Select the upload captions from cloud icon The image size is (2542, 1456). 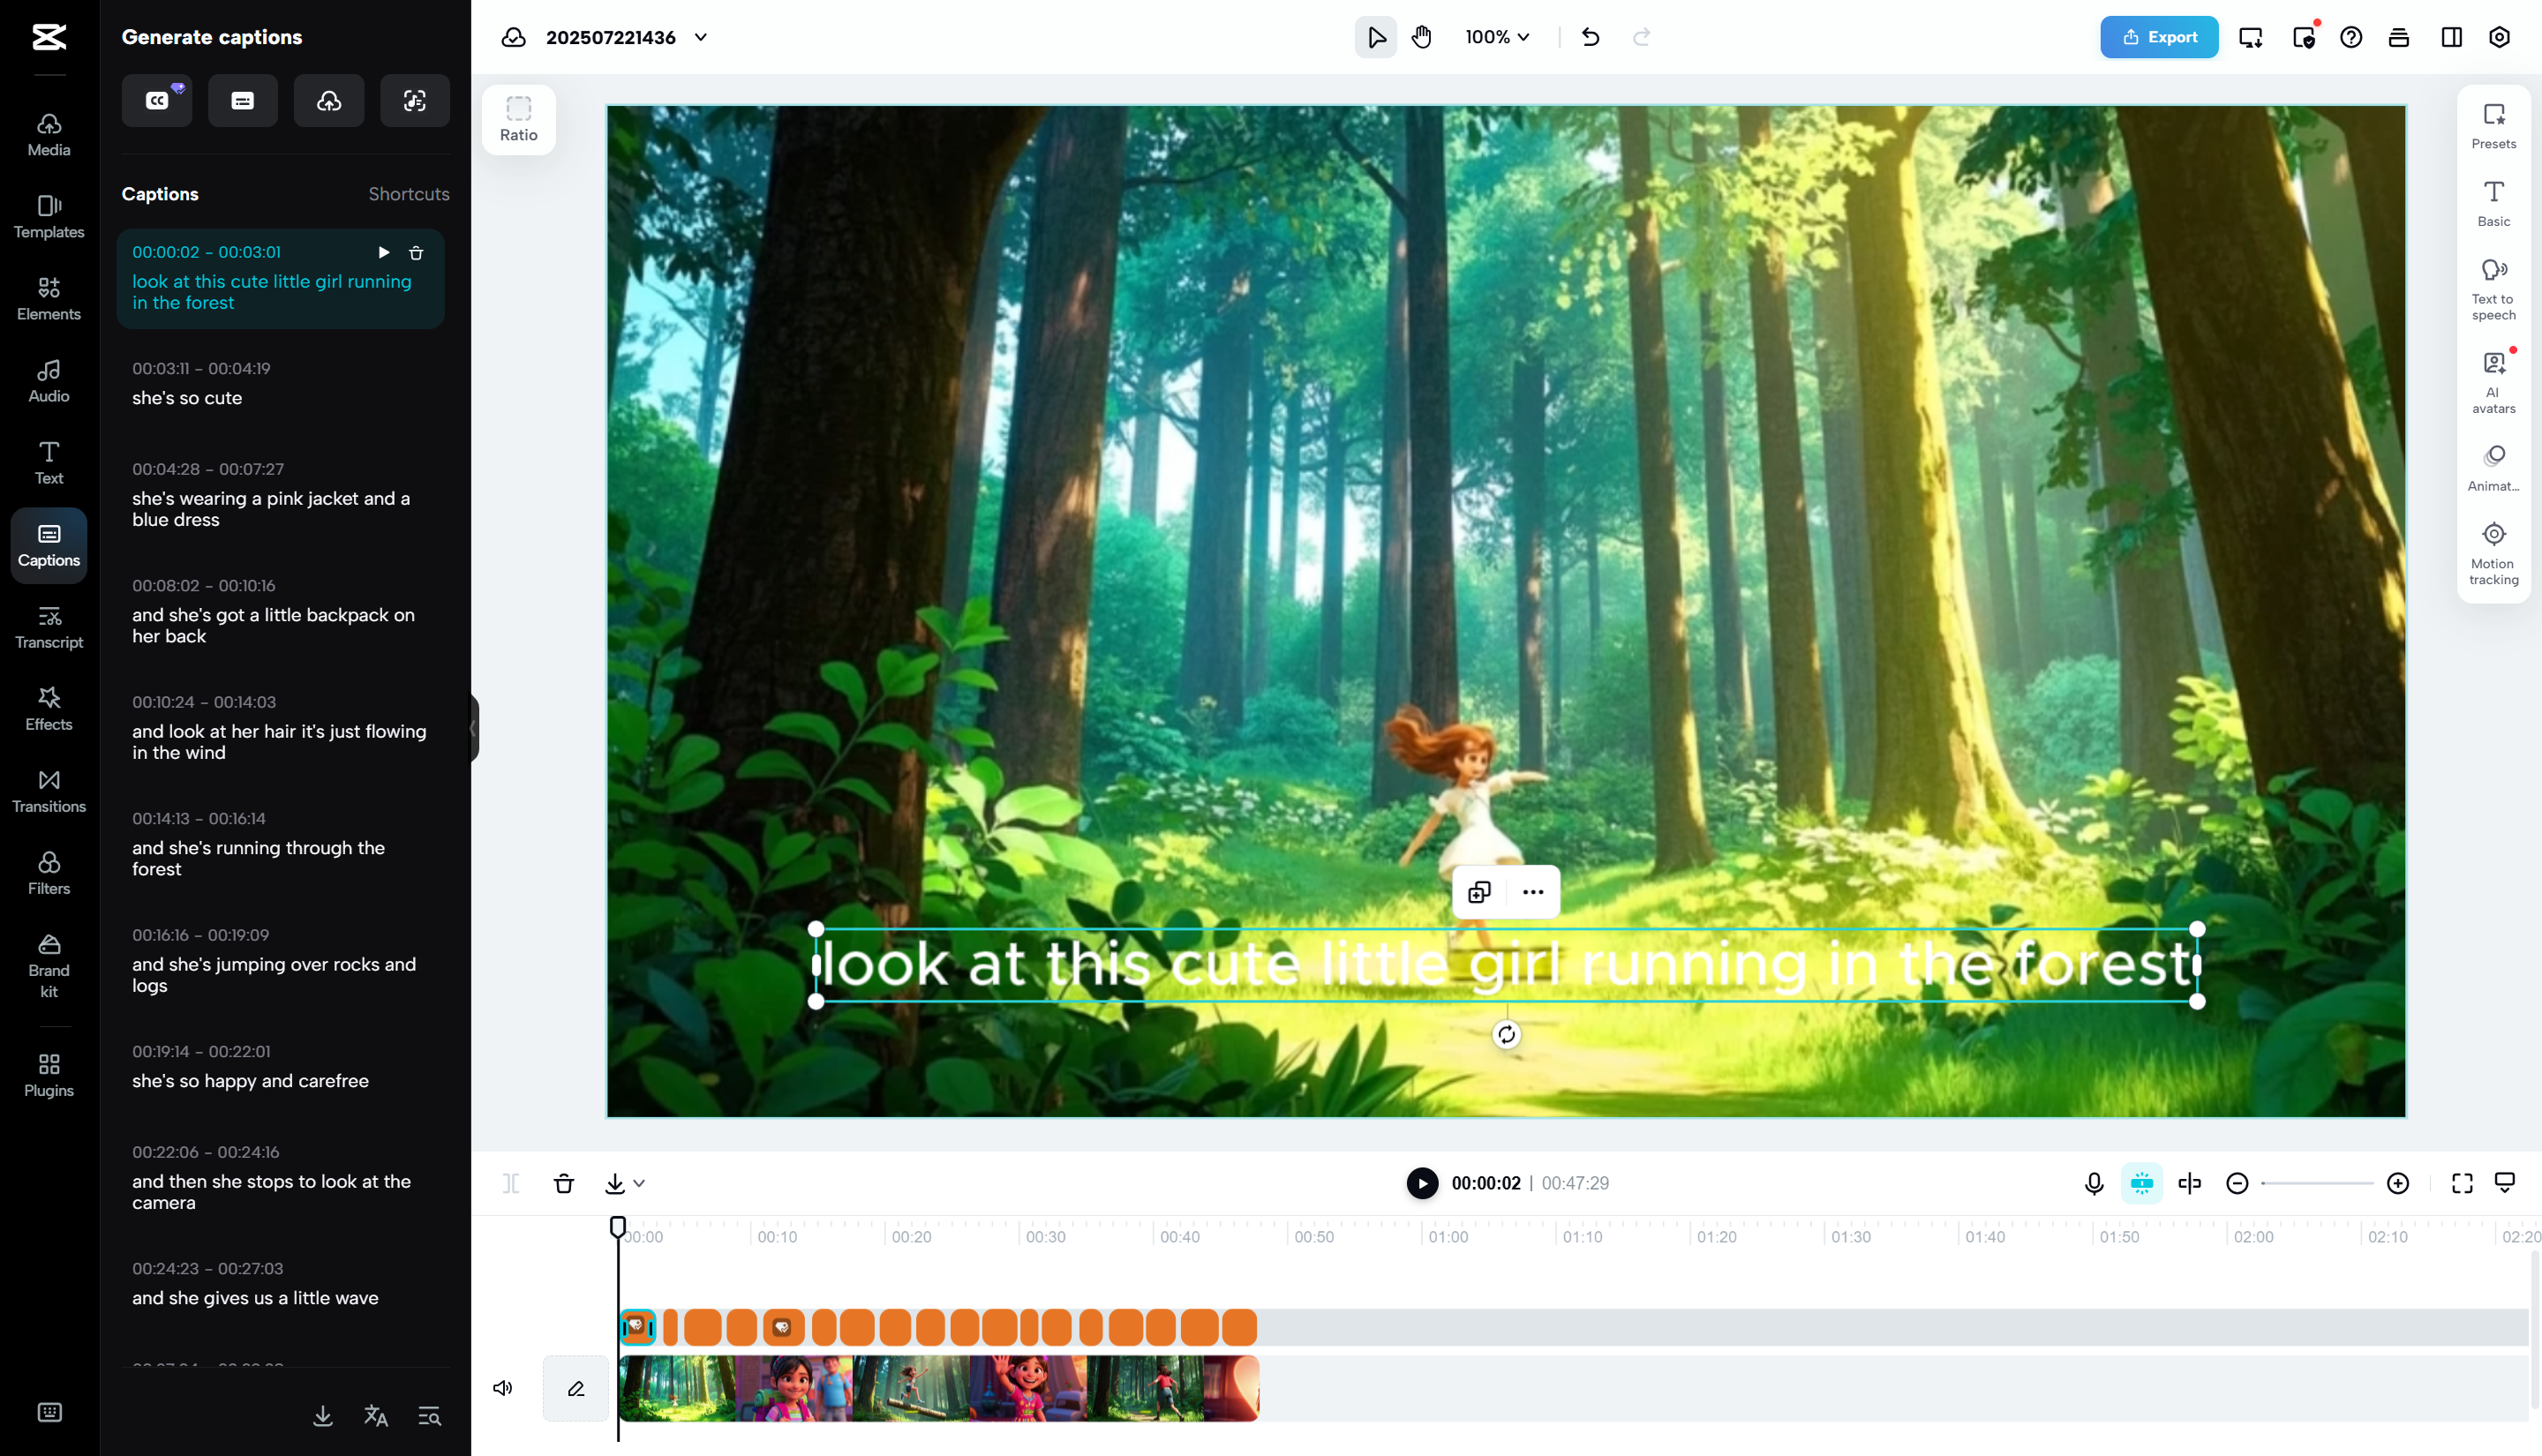click(329, 100)
